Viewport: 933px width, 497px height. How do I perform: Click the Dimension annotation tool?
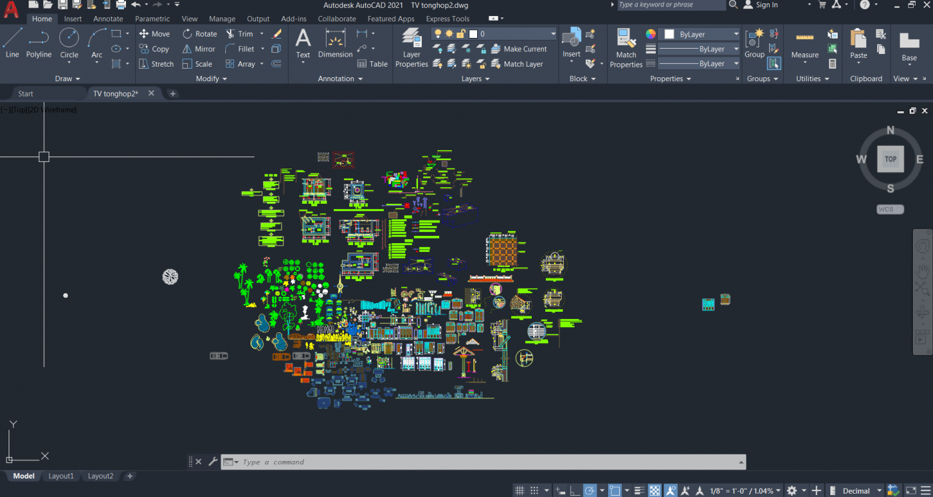point(335,44)
